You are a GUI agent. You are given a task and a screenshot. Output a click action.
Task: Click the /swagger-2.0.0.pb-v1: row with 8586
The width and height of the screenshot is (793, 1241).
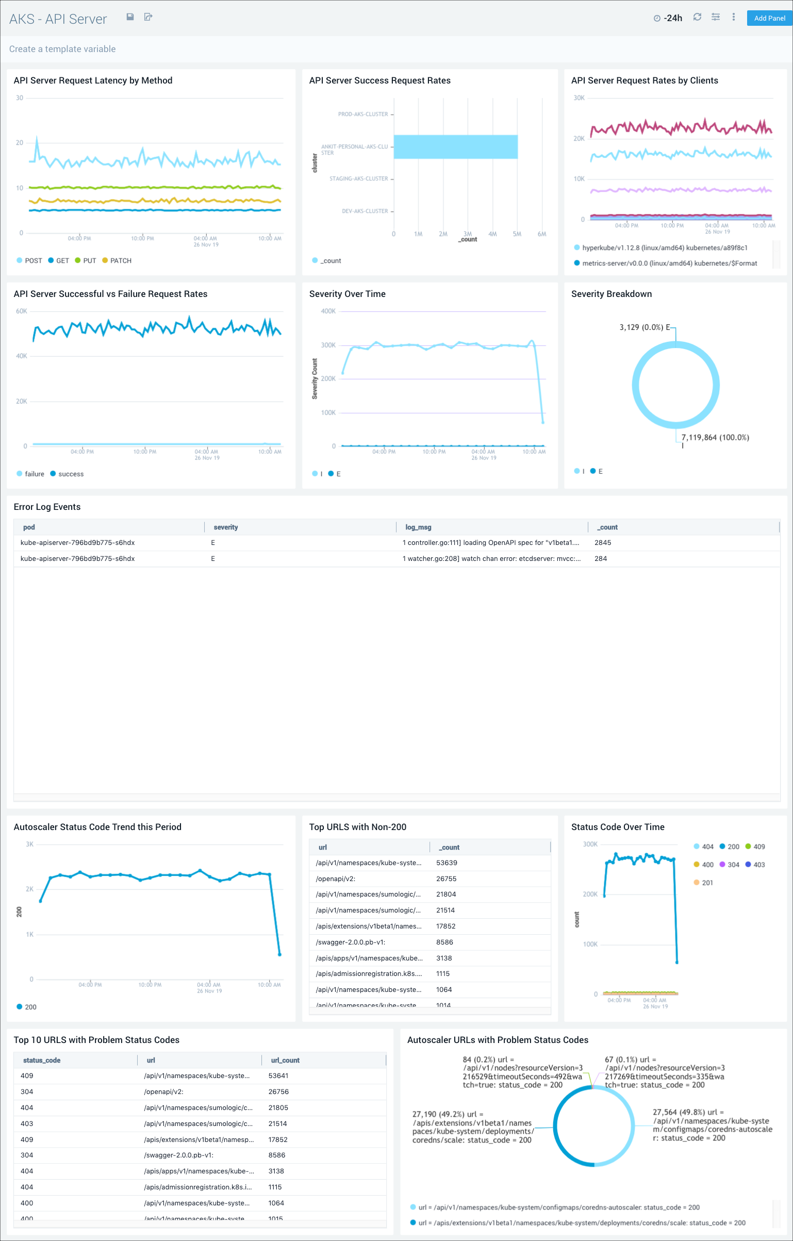pyautogui.click(x=430, y=942)
